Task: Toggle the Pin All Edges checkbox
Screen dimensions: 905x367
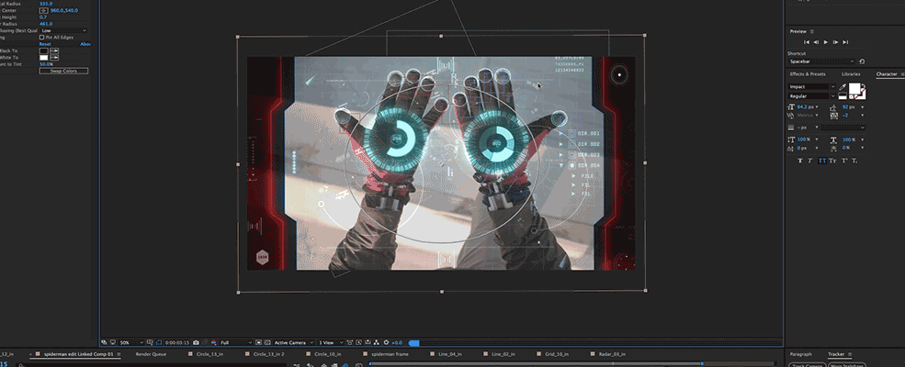Action: pos(41,37)
